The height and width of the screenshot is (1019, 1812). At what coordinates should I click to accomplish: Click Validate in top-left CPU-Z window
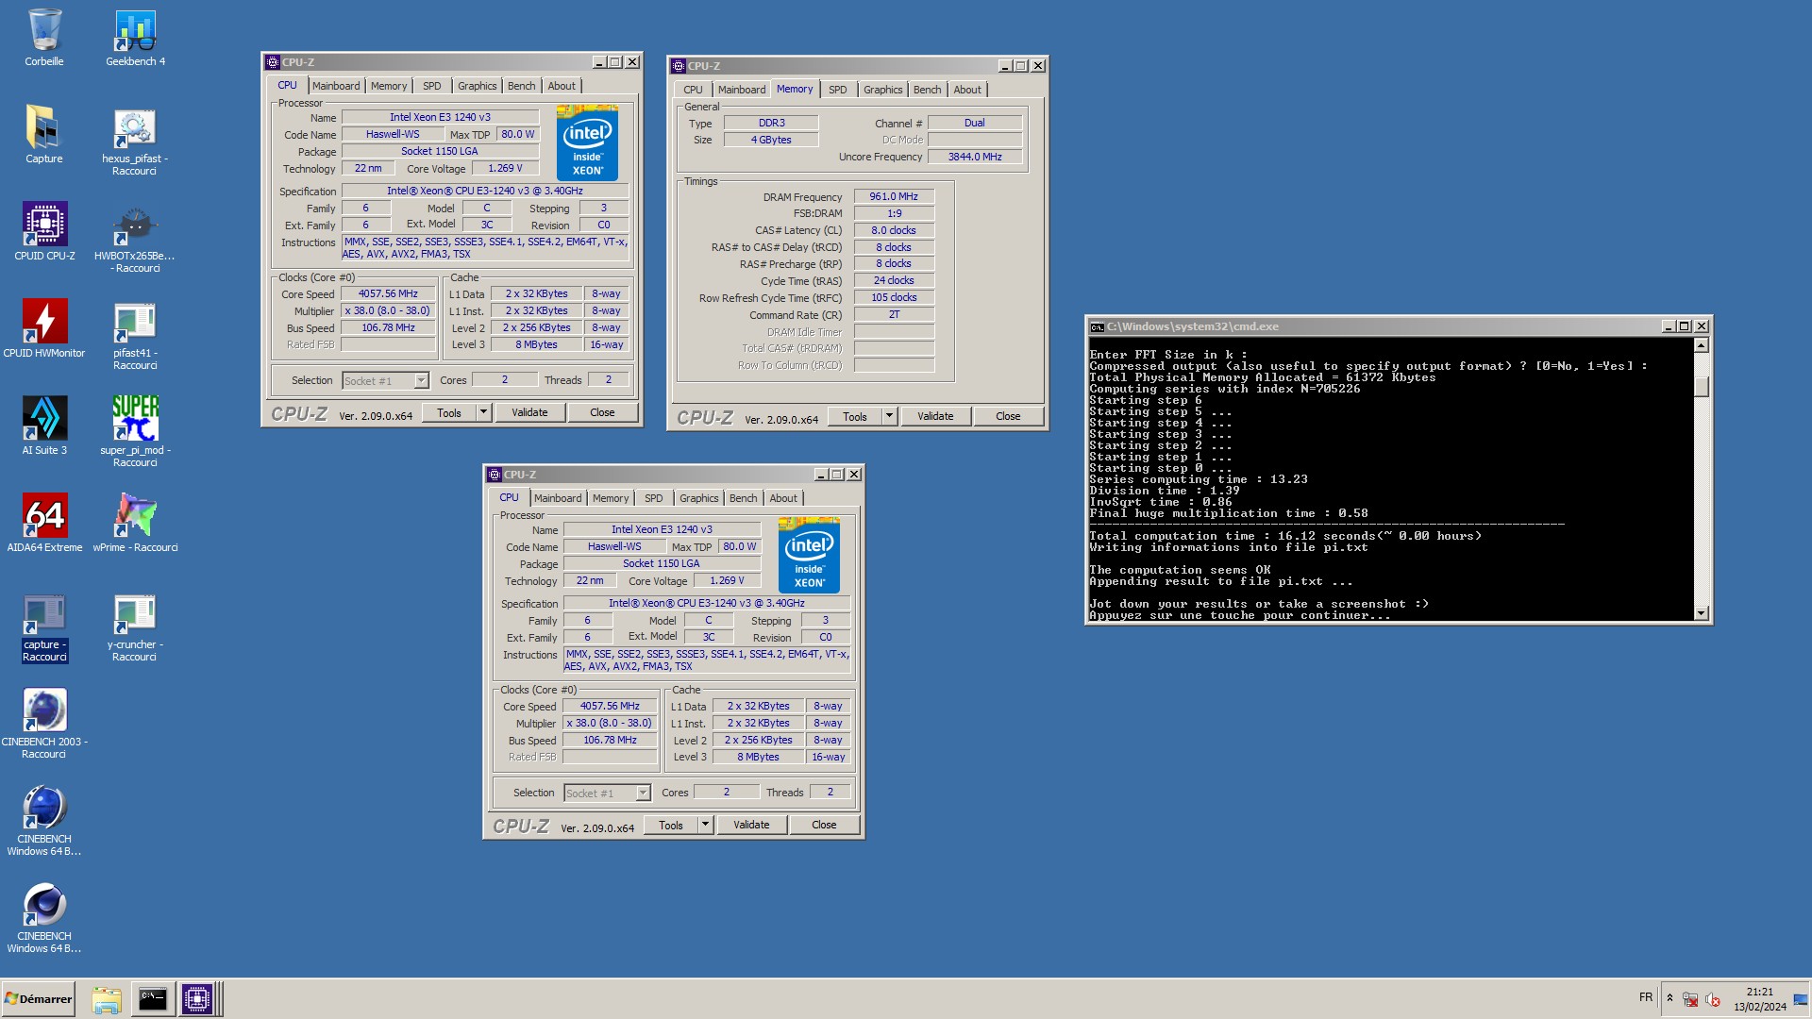pos(529,412)
